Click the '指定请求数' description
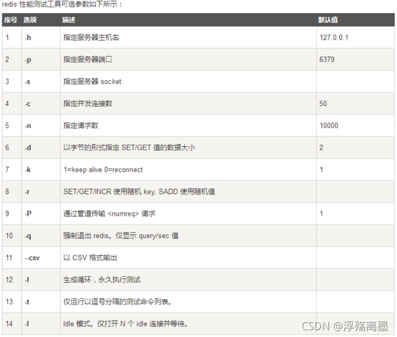Image resolution: width=397 pixels, height=337 pixels. point(81,126)
